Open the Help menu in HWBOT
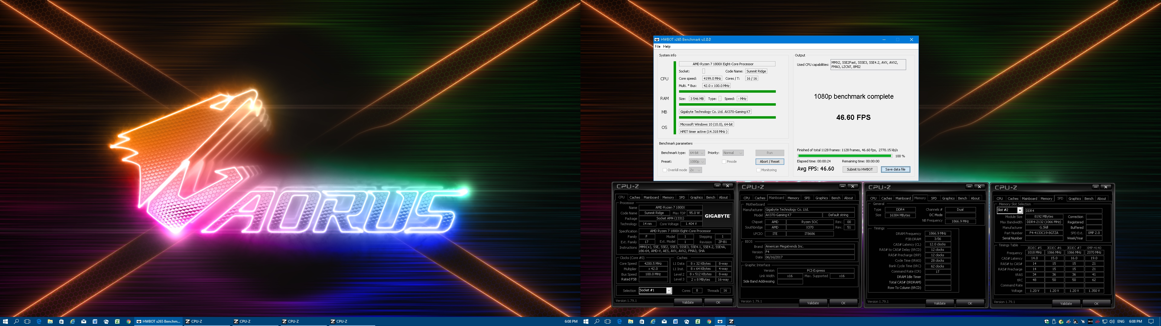This screenshot has height=326, width=1161. click(x=667, y=46)
